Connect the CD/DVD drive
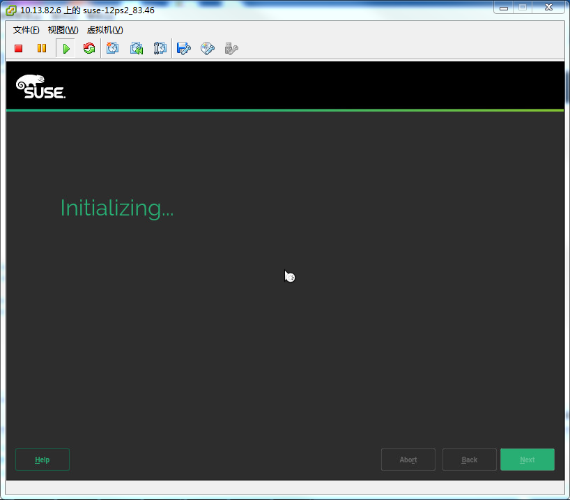 [x=207, y=48]
